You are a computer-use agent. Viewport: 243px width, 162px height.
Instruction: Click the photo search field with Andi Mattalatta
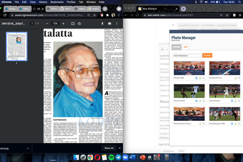click(x=187, y=55)
